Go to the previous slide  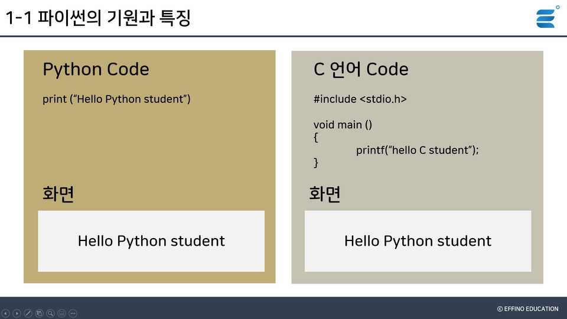[6, 313]
